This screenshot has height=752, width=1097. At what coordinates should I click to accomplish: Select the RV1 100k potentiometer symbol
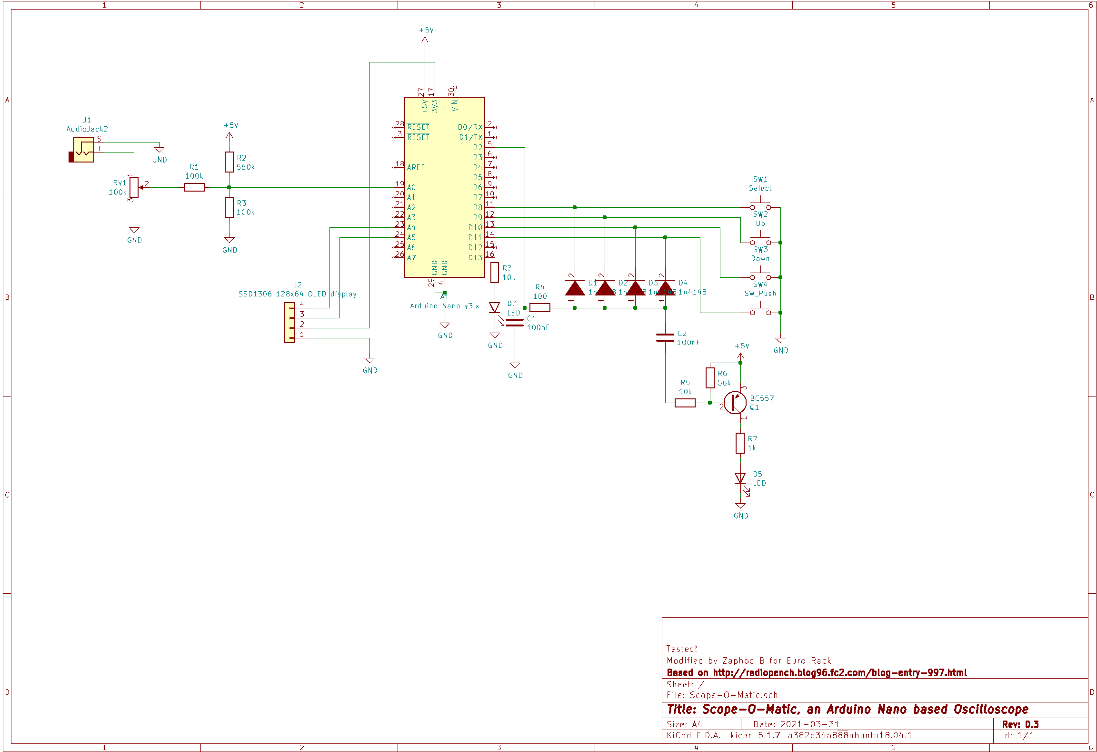coord(134,187)
